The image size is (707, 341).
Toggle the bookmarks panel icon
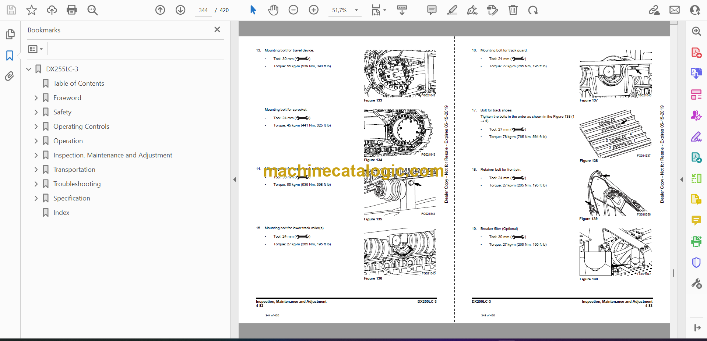pos(10,56)
